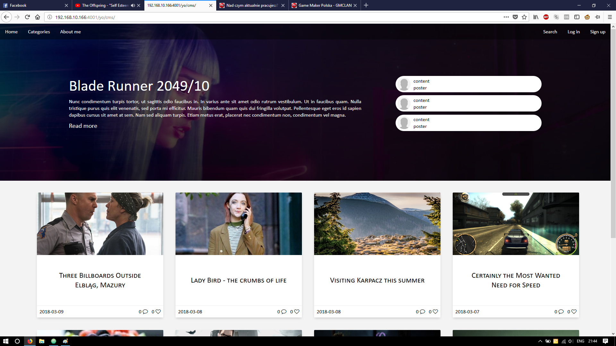The image size is (616, 346).
Task: Open comments on Lady Bird post
Action: (x=284, y=311)
